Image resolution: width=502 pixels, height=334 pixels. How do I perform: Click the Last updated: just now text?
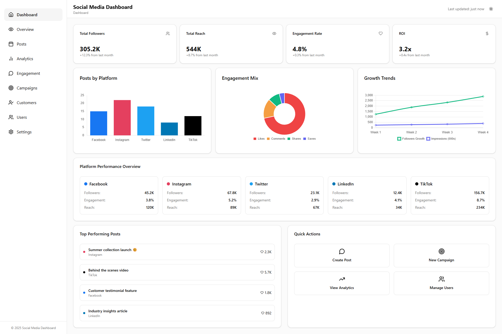466,9
